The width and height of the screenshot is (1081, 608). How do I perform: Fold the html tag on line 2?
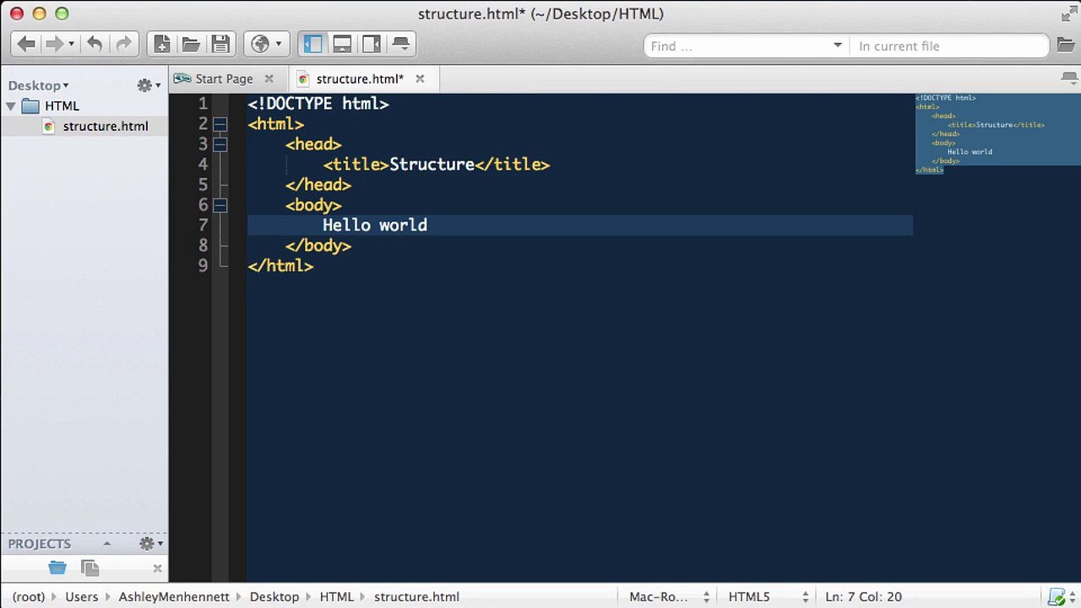click(220, 124)
